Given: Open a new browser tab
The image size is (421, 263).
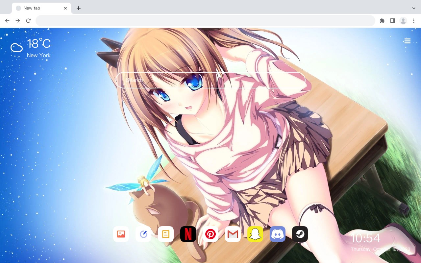Looking at the screenshot, I should point(78,8).
